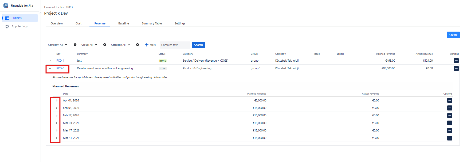
Task: Clear the Company filter with its X icon
Action: coord(75,45)
